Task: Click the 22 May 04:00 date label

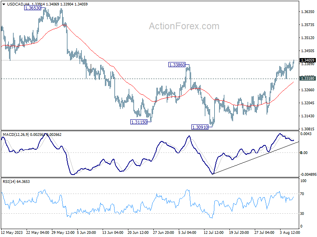Action: 38,233
